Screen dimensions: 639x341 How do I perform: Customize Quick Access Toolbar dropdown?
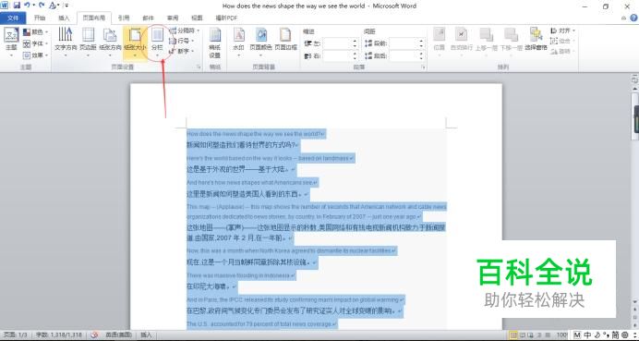66,6
